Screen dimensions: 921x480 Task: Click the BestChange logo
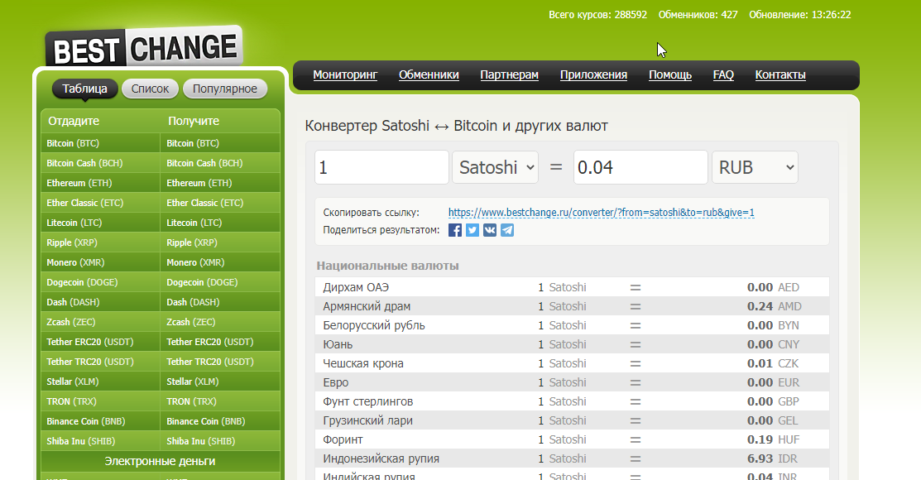144,47
